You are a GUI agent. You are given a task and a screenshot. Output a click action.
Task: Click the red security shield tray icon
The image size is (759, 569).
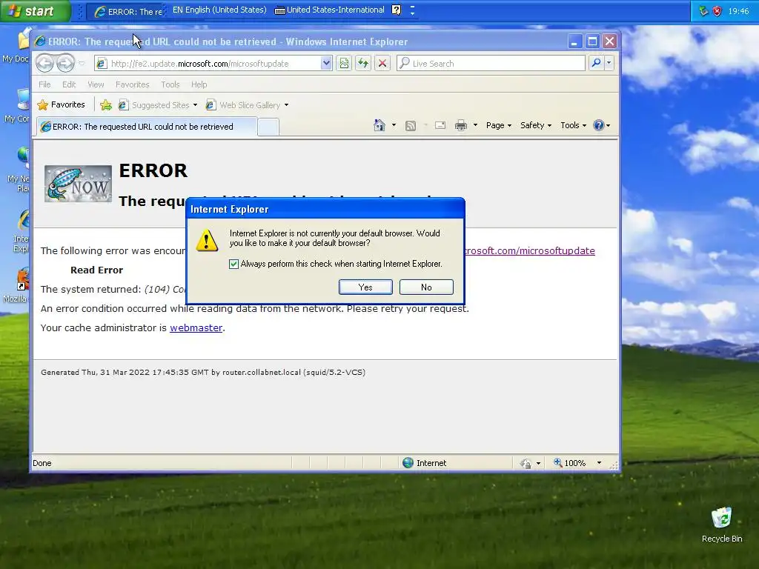[x=717, y=11]
